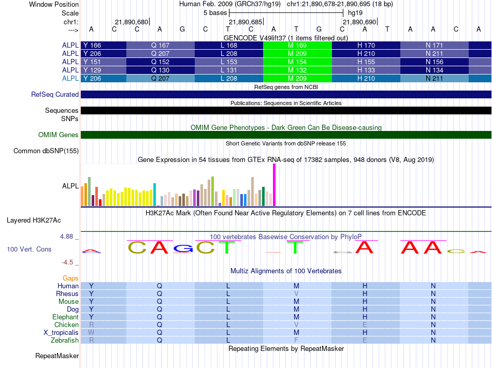Viewport: 492px width, 368px height.
Task: Click Multiz Alignments of 100 Vertebrates title
Action: click(x=286, y=271)
